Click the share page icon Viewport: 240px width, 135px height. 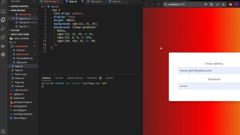point(217,4)
